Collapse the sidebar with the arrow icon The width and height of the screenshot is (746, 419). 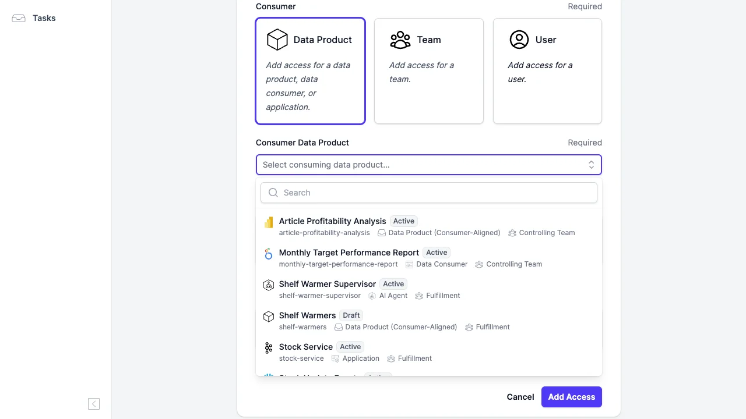pos(94,404)
